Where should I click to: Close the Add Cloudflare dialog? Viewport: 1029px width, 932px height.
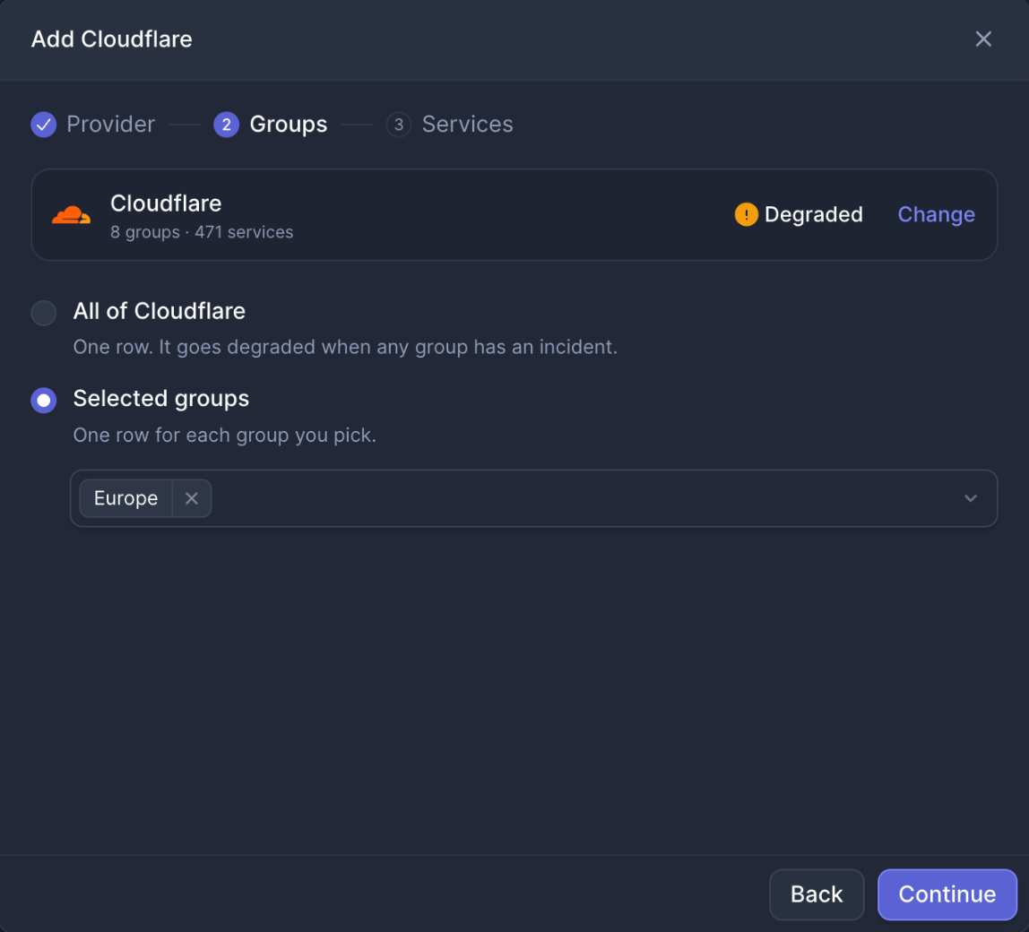[x=983, y=39]
